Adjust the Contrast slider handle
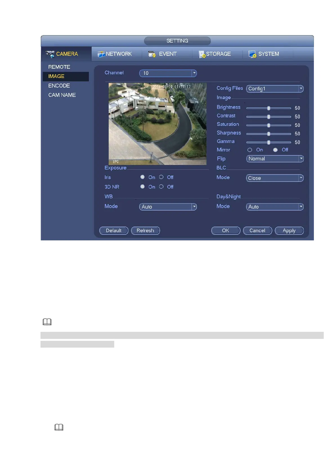This screenshot has width=335, height=474. pyautogui.click(x=269, y=117)
